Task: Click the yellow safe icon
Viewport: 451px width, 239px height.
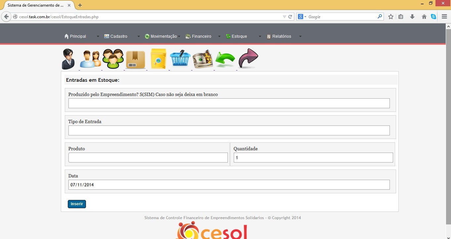Action: pos(158,59)
